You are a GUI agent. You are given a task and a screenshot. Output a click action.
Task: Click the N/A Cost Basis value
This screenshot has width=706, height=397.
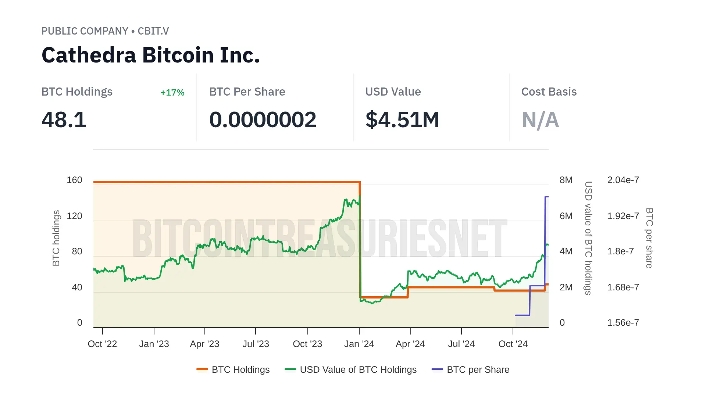(x=540, y=120)
